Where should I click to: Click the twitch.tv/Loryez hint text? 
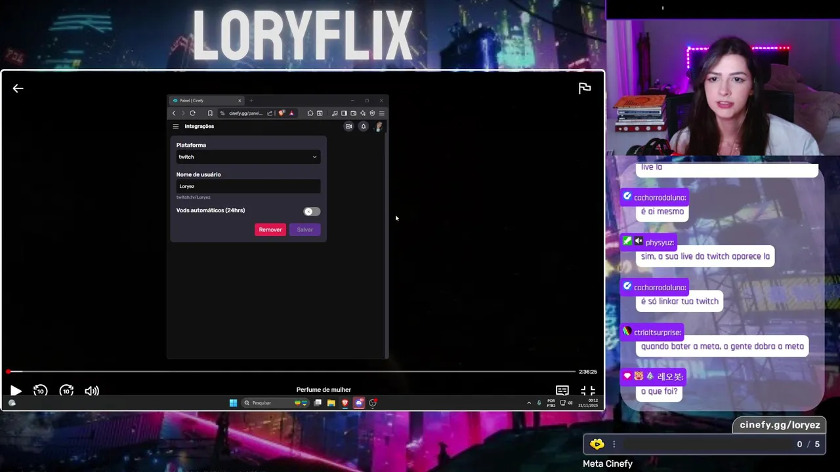click(x=193, y=197)
